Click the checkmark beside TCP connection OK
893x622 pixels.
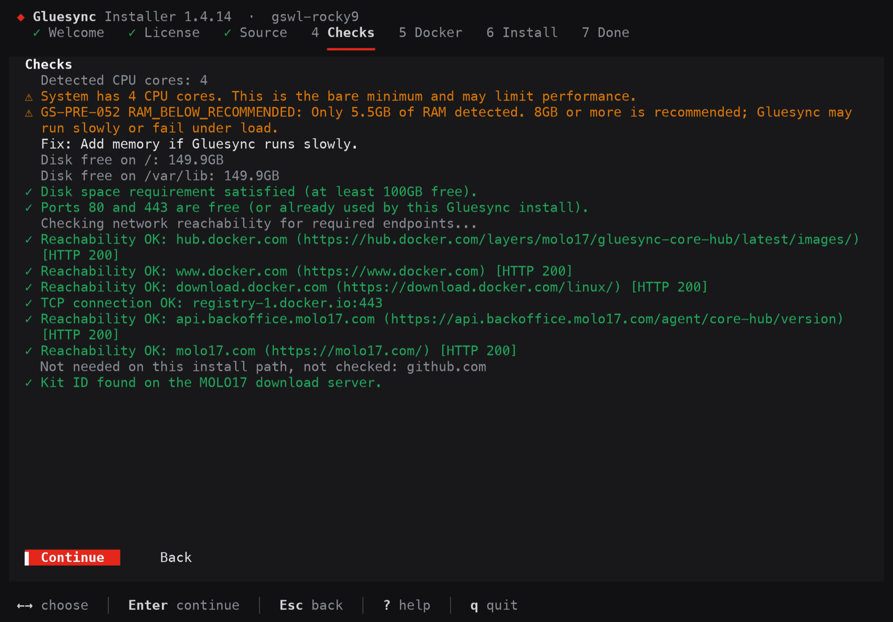click(29, 303)
